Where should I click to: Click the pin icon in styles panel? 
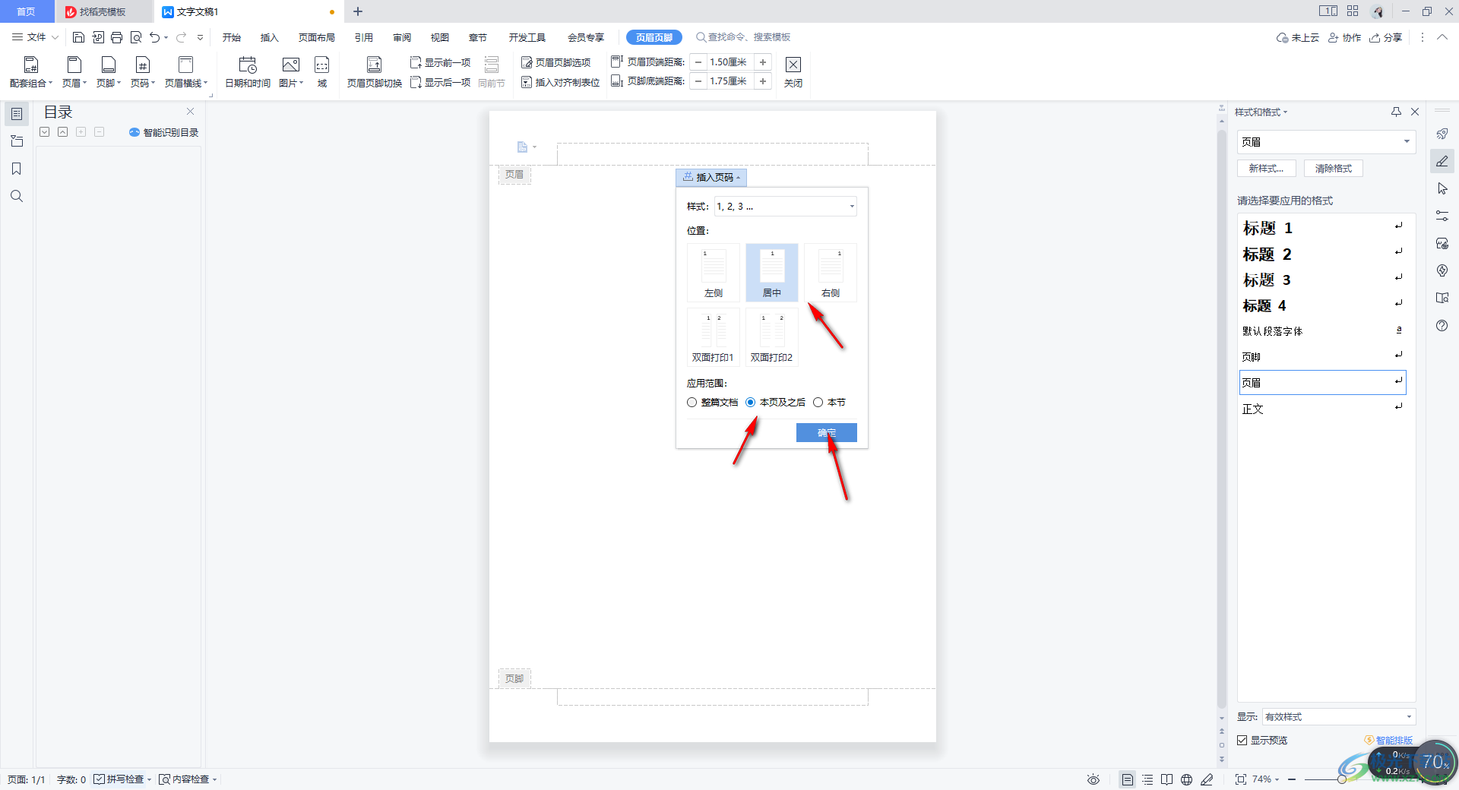[1396, 112]
